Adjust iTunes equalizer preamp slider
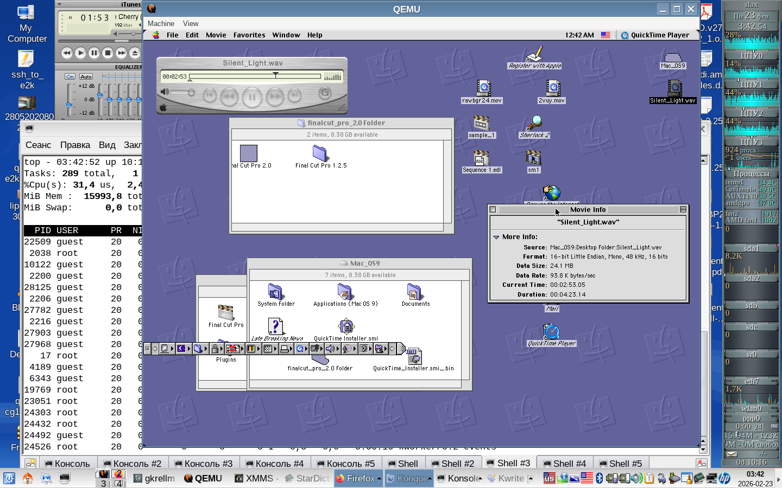 69,104
